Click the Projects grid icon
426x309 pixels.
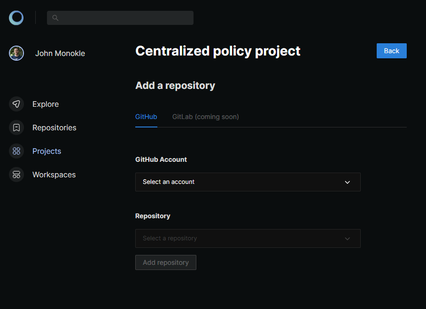[16, 151]
